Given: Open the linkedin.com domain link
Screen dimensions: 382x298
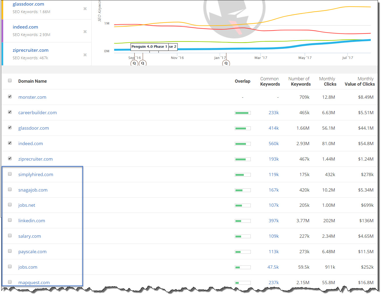Looking at the screenshot, I should tap(32, 221).
